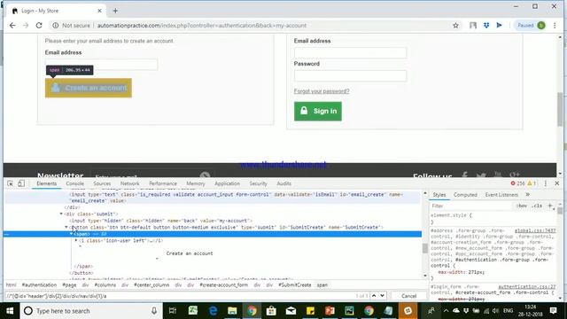Click the Elements panel scrollbar thumb

point(425,248)
